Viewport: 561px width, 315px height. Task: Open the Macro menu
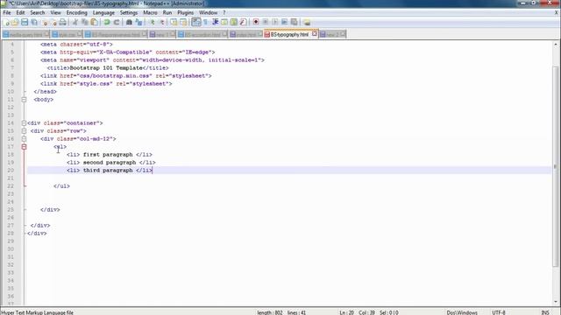click(150, 12)
